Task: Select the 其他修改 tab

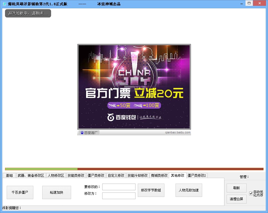Action: [177, 175]
